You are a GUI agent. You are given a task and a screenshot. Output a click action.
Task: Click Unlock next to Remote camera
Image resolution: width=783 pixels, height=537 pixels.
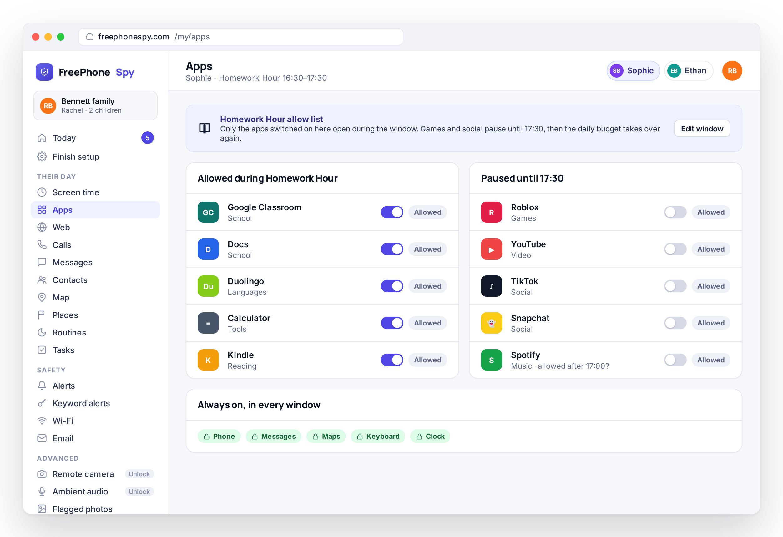(x=139, y=474)
